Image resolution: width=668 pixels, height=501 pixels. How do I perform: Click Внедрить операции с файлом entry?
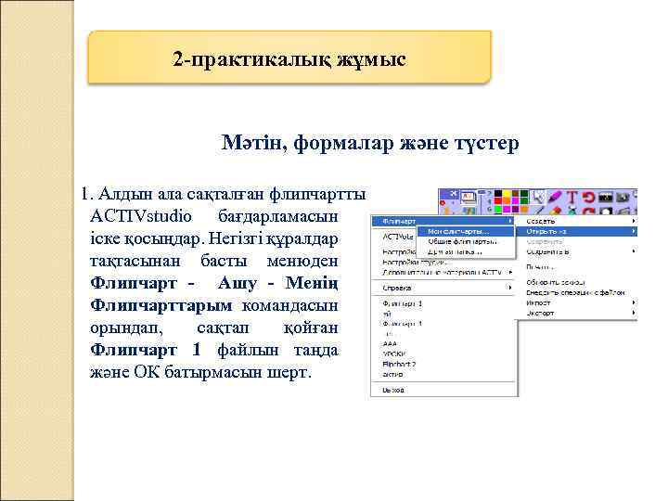point(576,292)
